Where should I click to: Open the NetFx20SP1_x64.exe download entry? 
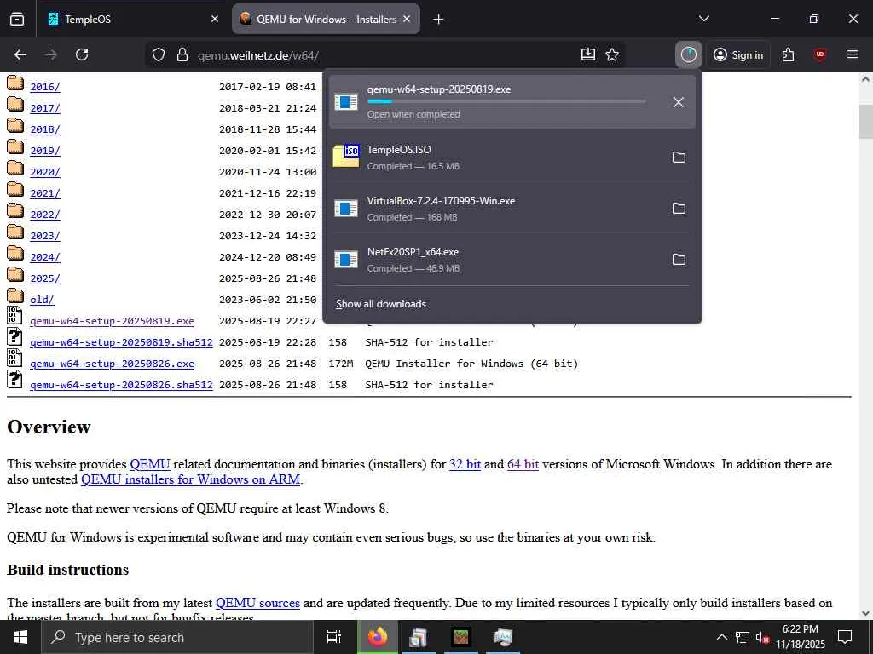click(495, 260)
